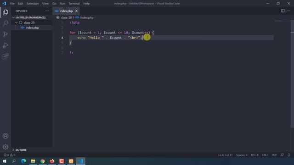Click the VS Code taskbar icon
This screenshot has width=294, height=165.
point(81,161)
